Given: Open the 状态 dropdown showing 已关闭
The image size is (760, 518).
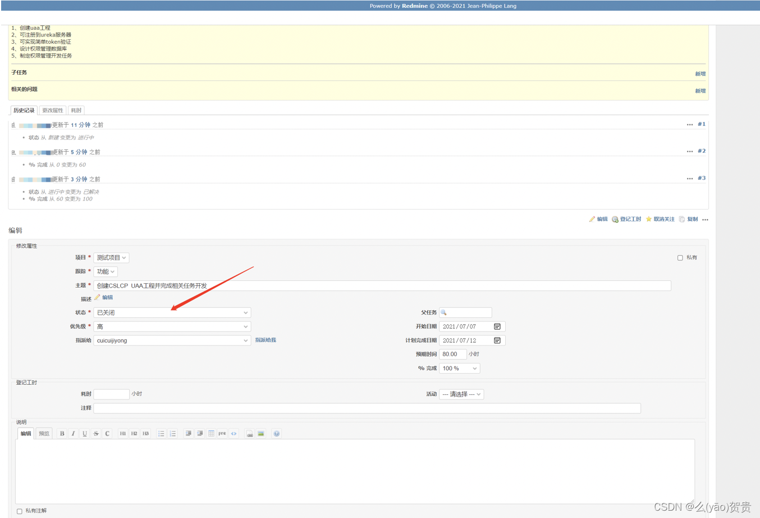Looking at the screenshot, I should pos(172,312).
